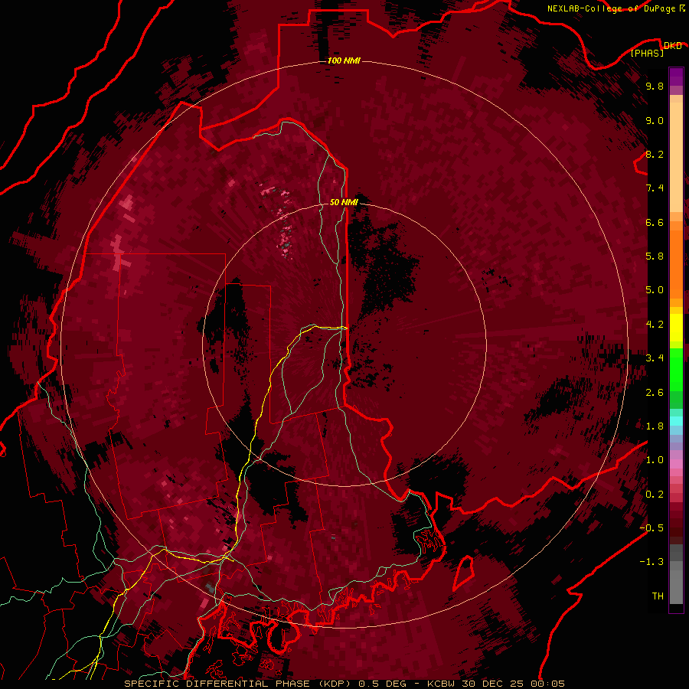Click the [PHAS] legend unit label
Image resolution: width=689 pixels, height=689 pixels.
point(647,54)
